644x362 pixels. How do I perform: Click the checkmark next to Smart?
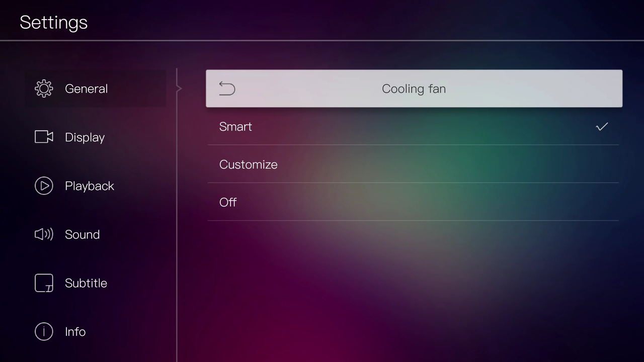(x=602, y=127)
